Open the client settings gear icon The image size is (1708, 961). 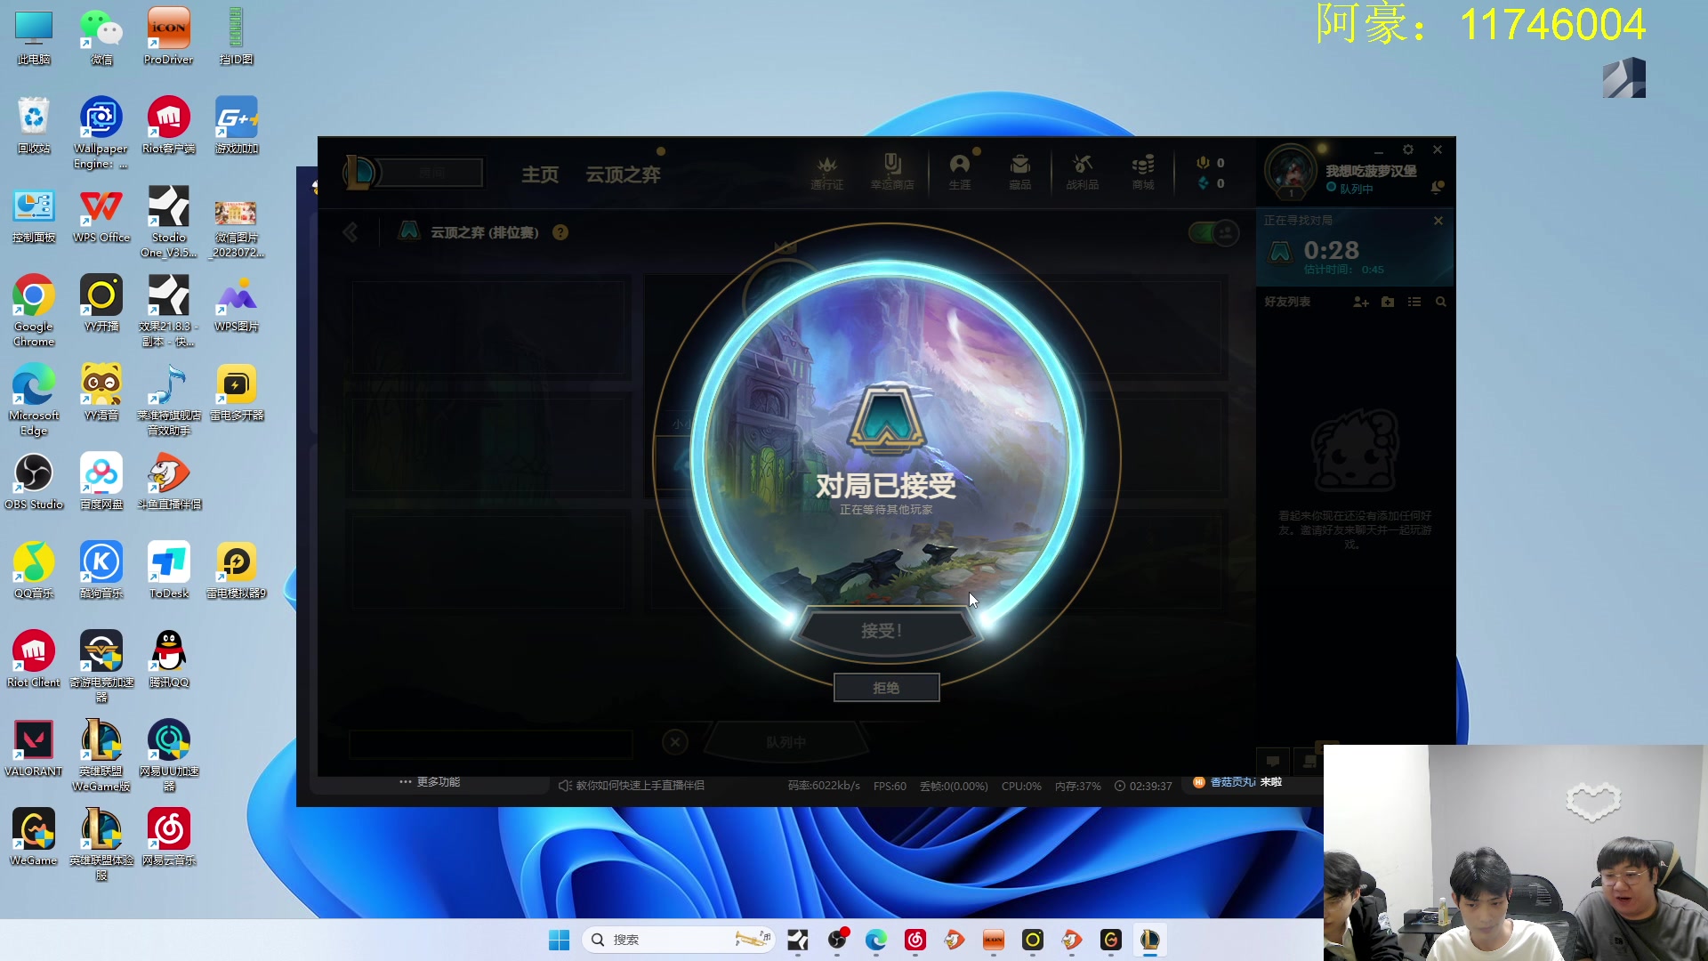(x=1408, y=149)
